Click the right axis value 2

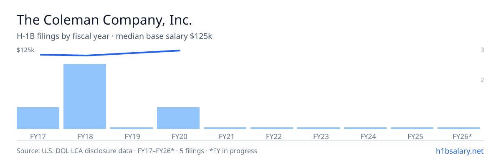coord(482,80)
